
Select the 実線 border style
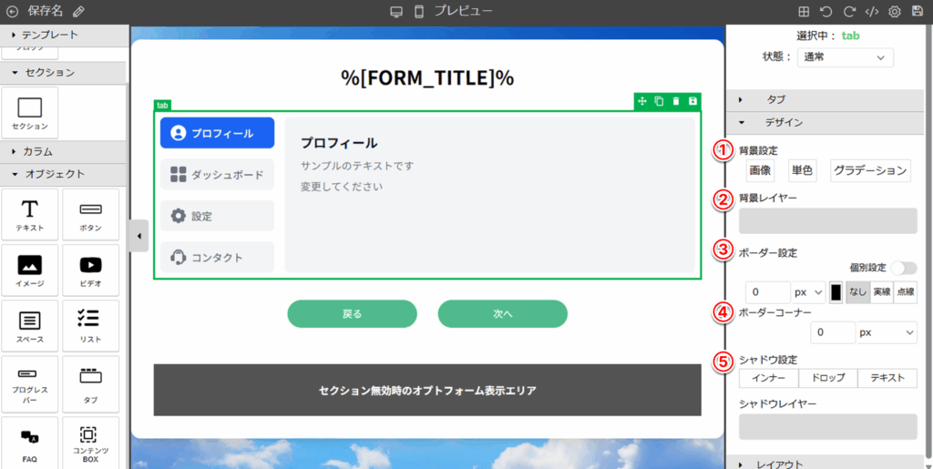881,292
